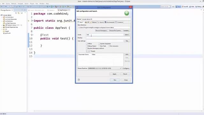Select maven-demo project in Package Explorer
The height and width of the screenshot is (115, 204).
coord(7,15)
